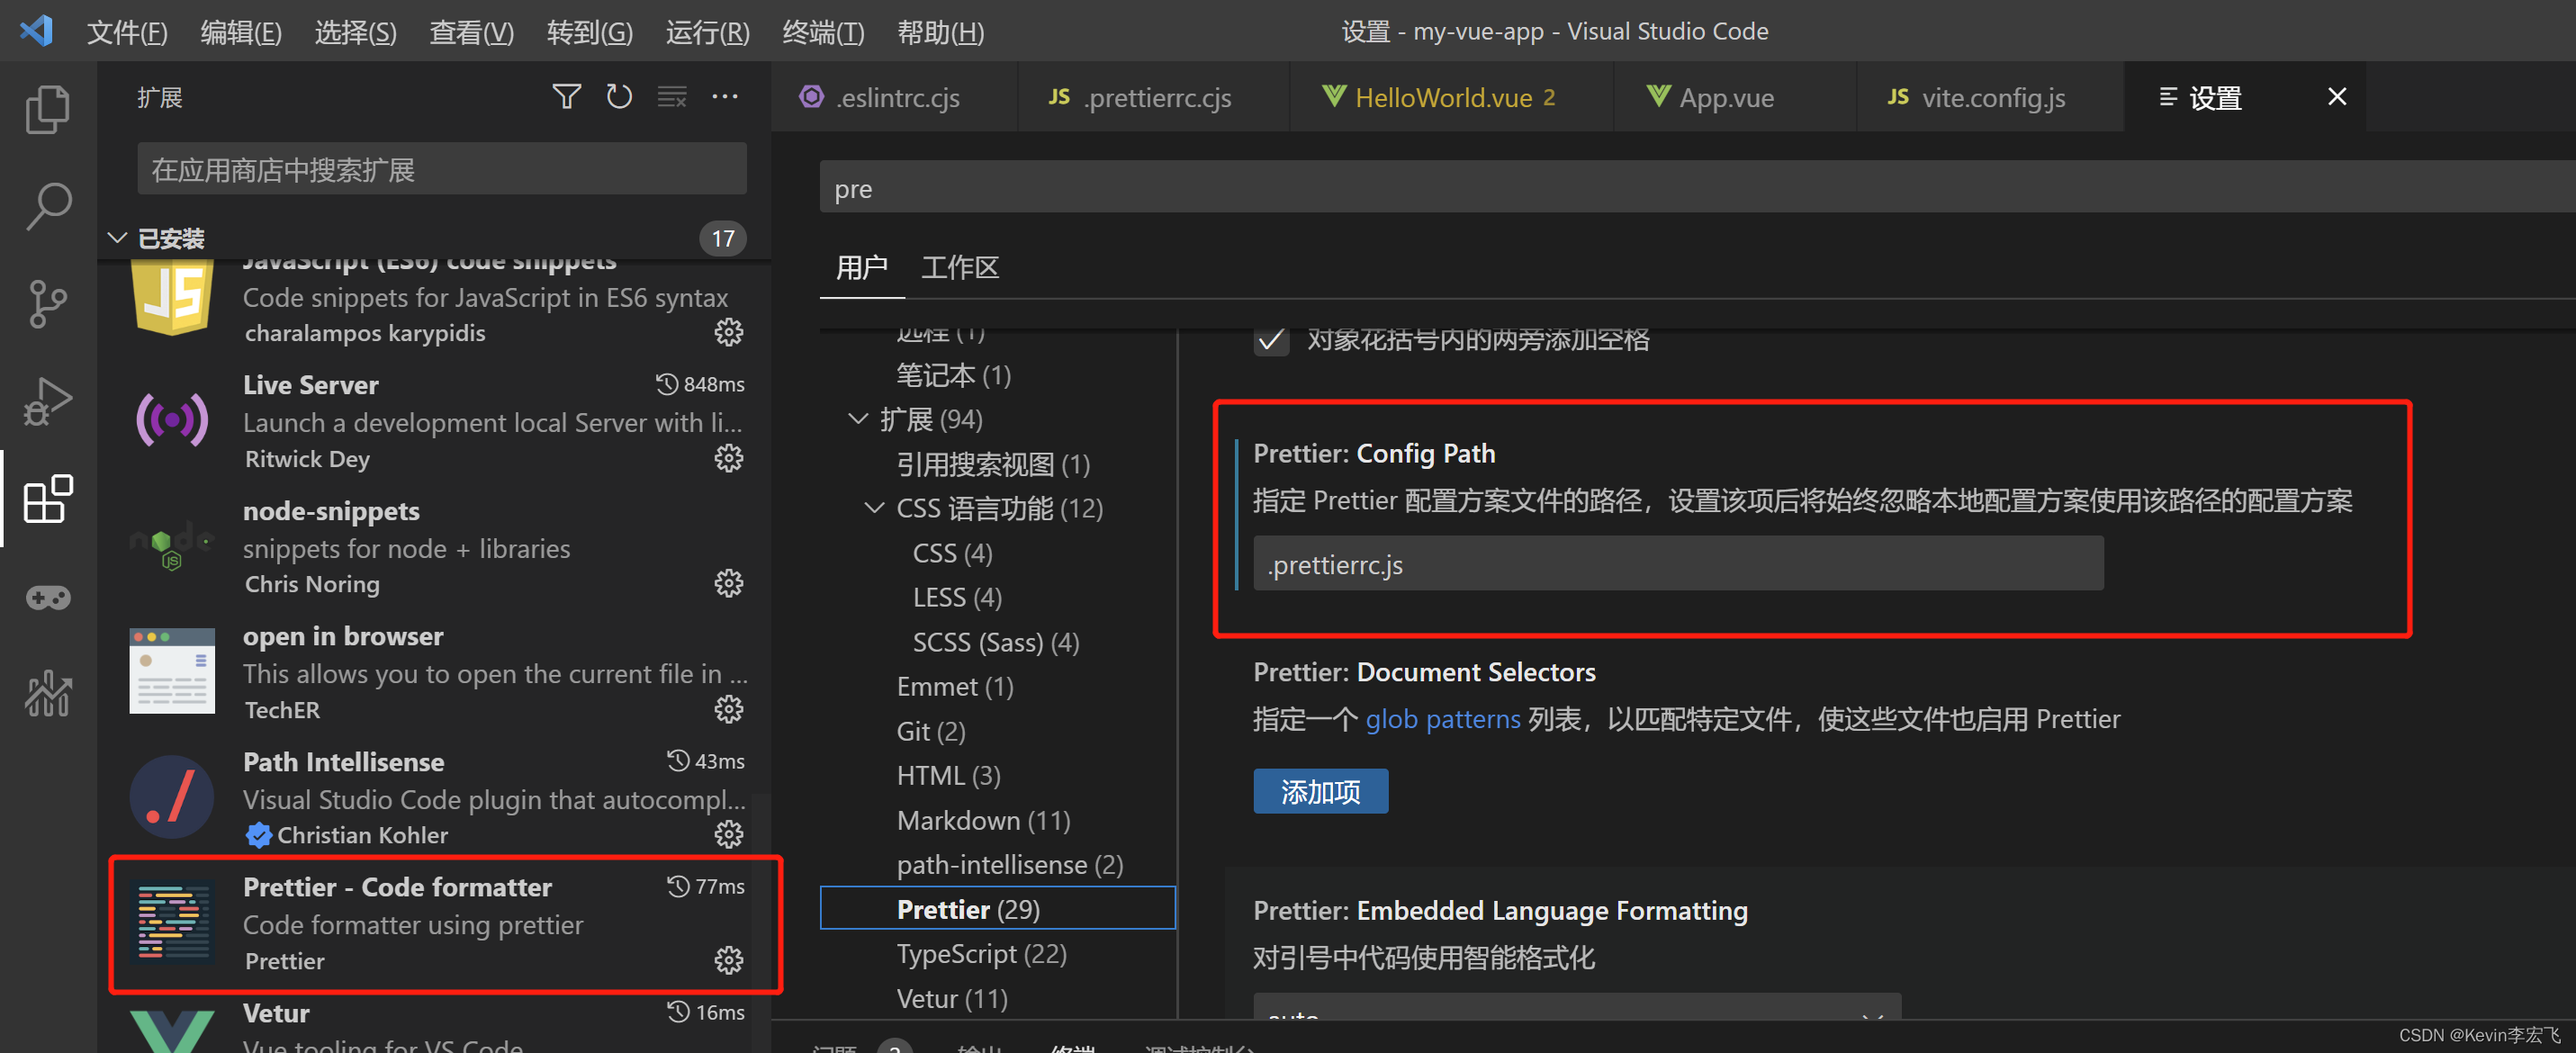This screenshot has width=2576, height=1053.
Task: Click the filter extensions icon
Action: [x=566, y=97]
